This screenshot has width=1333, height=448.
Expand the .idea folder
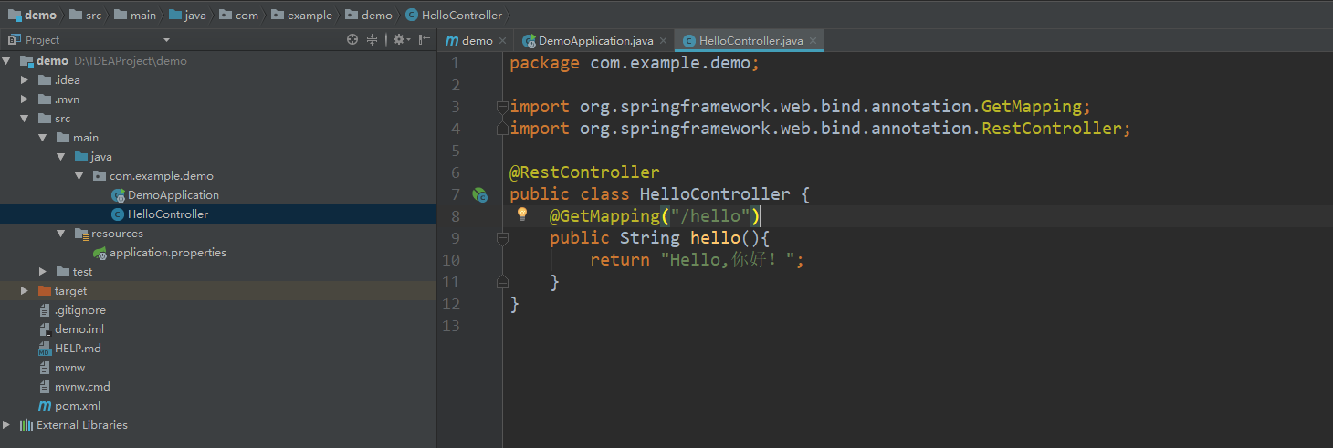(x=26, y=80)
